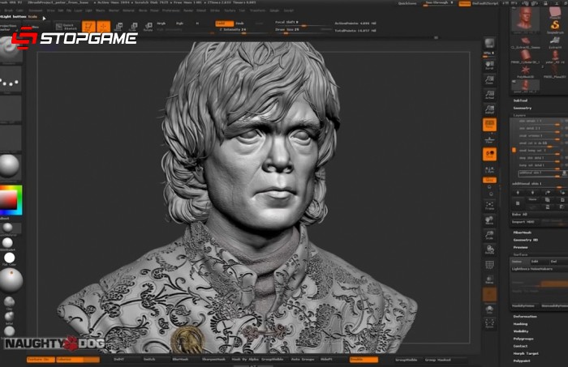Image resolution: width=568 pixels, height=367 pixels.
Task: Click the Scroll canvas icon
Action: point(489,65)
